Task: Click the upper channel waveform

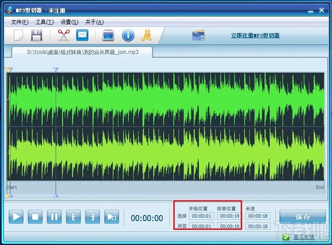Action: click(x=166, y=99)
